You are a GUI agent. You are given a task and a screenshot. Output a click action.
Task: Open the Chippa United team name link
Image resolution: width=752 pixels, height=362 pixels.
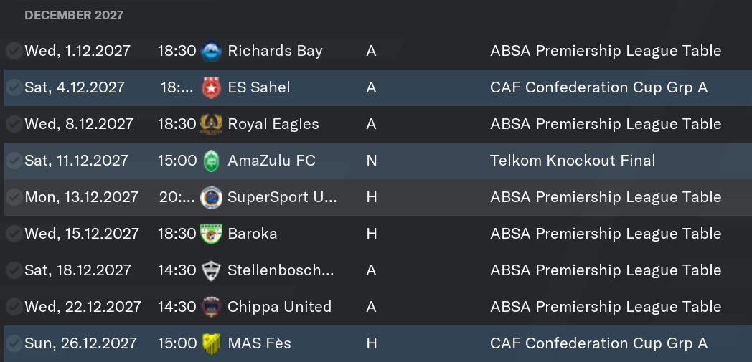[x=280, y=307]
